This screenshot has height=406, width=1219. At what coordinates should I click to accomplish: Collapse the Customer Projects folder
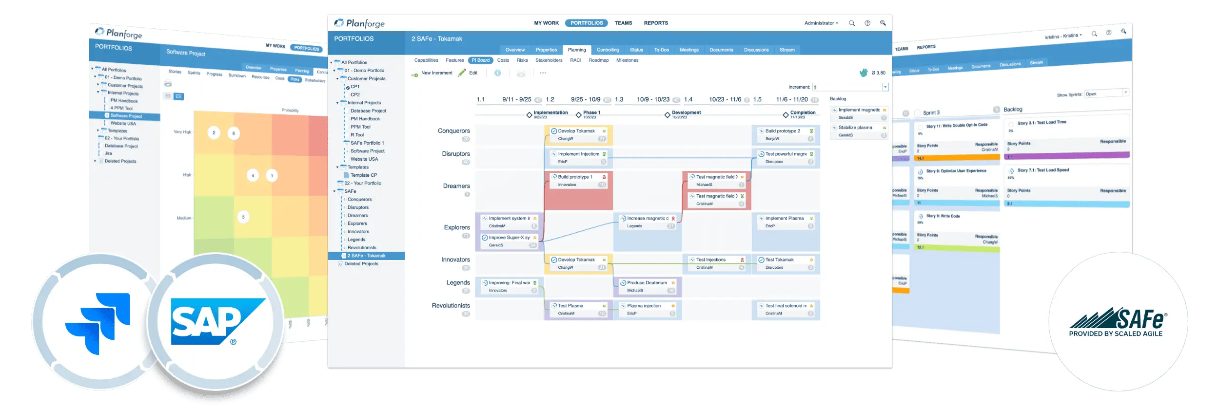[337, 79]
